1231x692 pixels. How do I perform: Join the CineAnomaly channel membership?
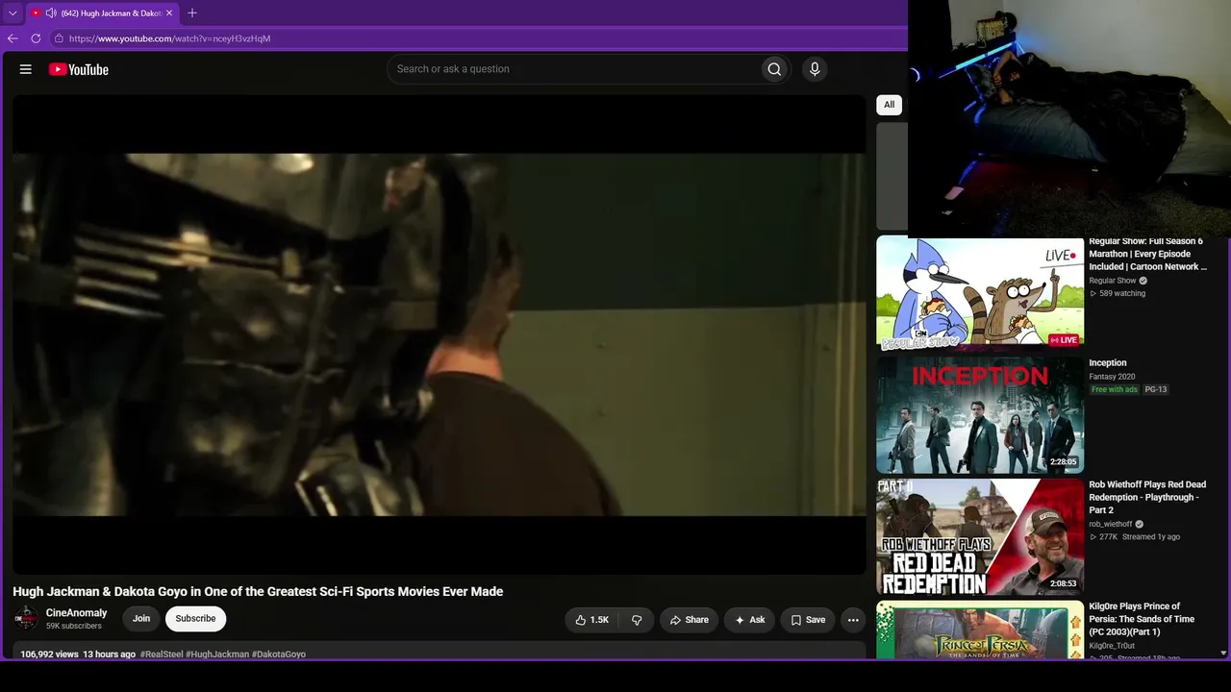(141, 619)
